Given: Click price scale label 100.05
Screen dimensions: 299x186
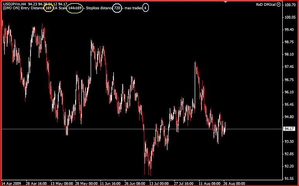Looking at the screenshot, I should tap(290, 17).
